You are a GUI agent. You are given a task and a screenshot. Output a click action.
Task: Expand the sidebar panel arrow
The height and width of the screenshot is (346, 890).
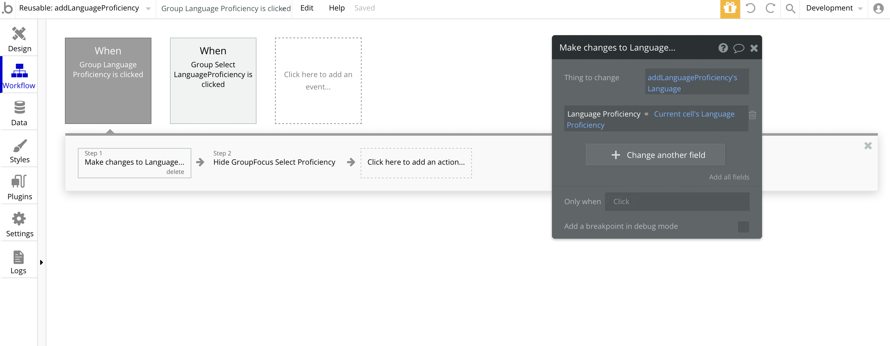41,262
